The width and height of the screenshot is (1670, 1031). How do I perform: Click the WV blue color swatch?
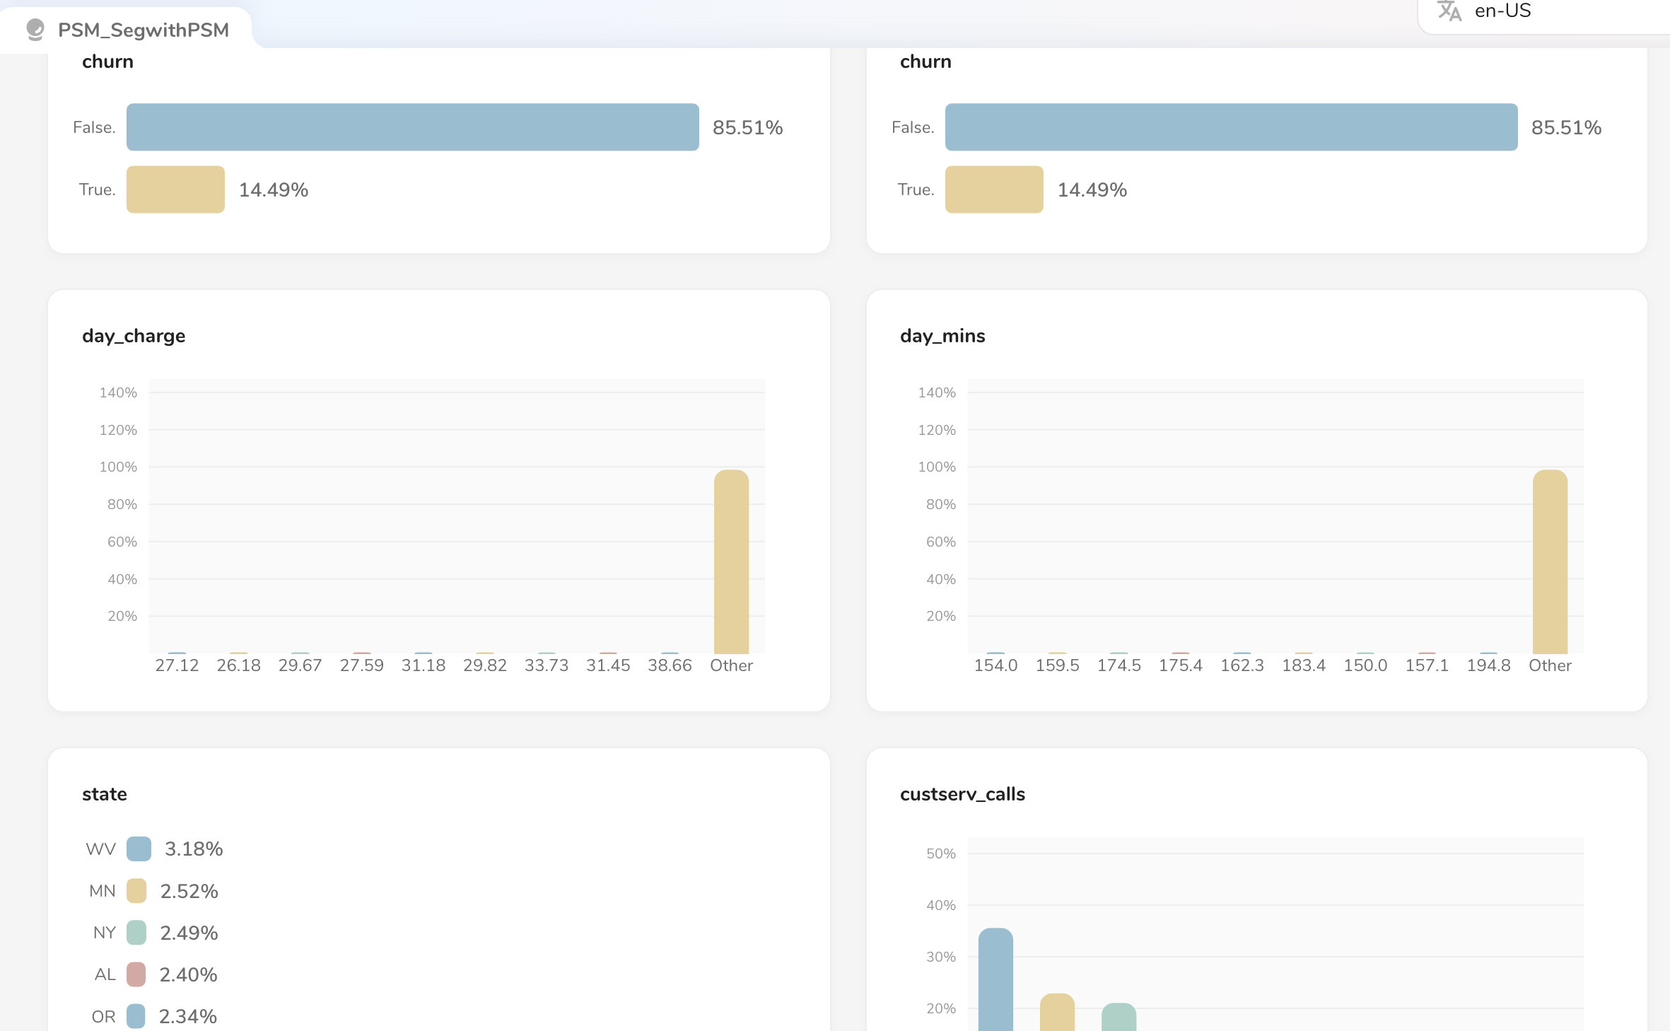point(139,849)
